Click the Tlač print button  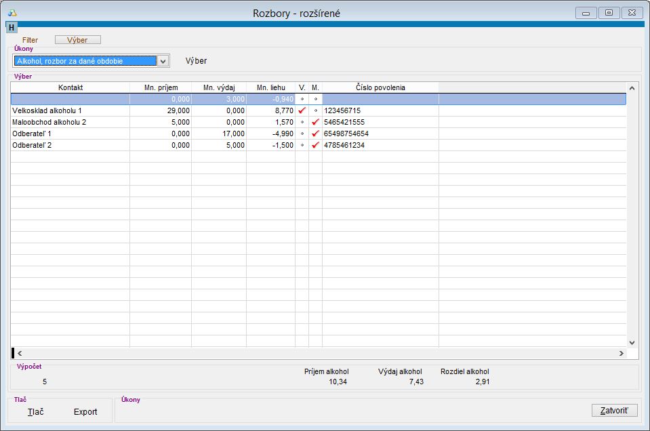pos(36,411)
